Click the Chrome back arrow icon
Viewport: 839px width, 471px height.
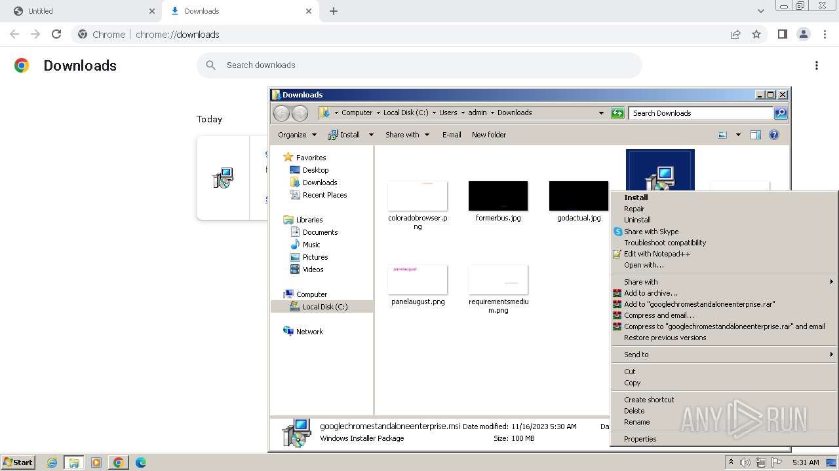tap(14, 34)
